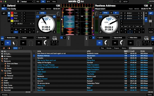Enable the Braker effect
Screen dimensions: 154x96
[x=23, y=43]
